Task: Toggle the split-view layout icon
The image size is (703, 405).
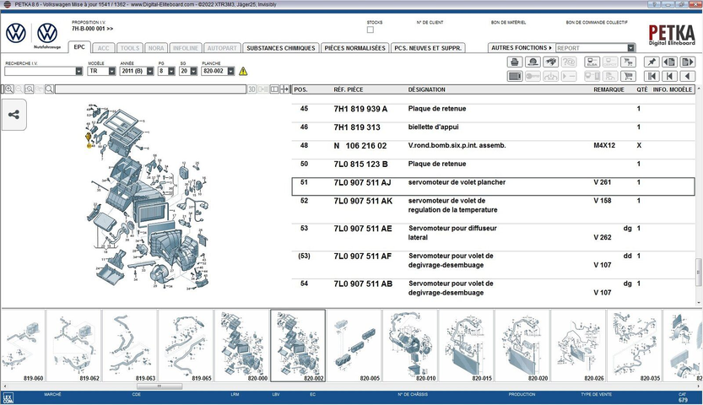Action: (x=274, y=89)
